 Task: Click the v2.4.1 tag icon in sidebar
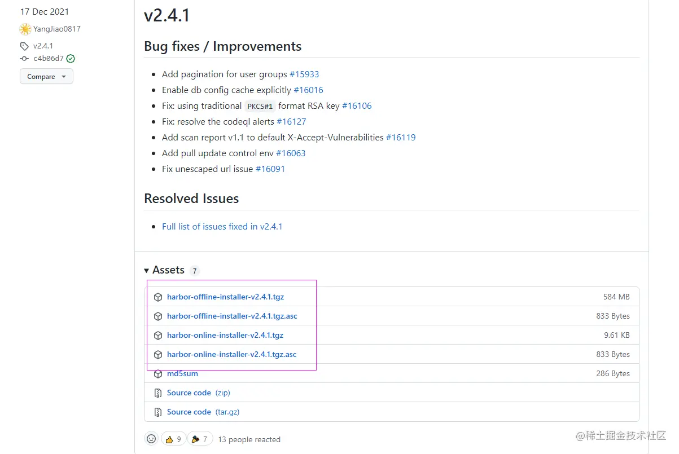pos(24,46)
